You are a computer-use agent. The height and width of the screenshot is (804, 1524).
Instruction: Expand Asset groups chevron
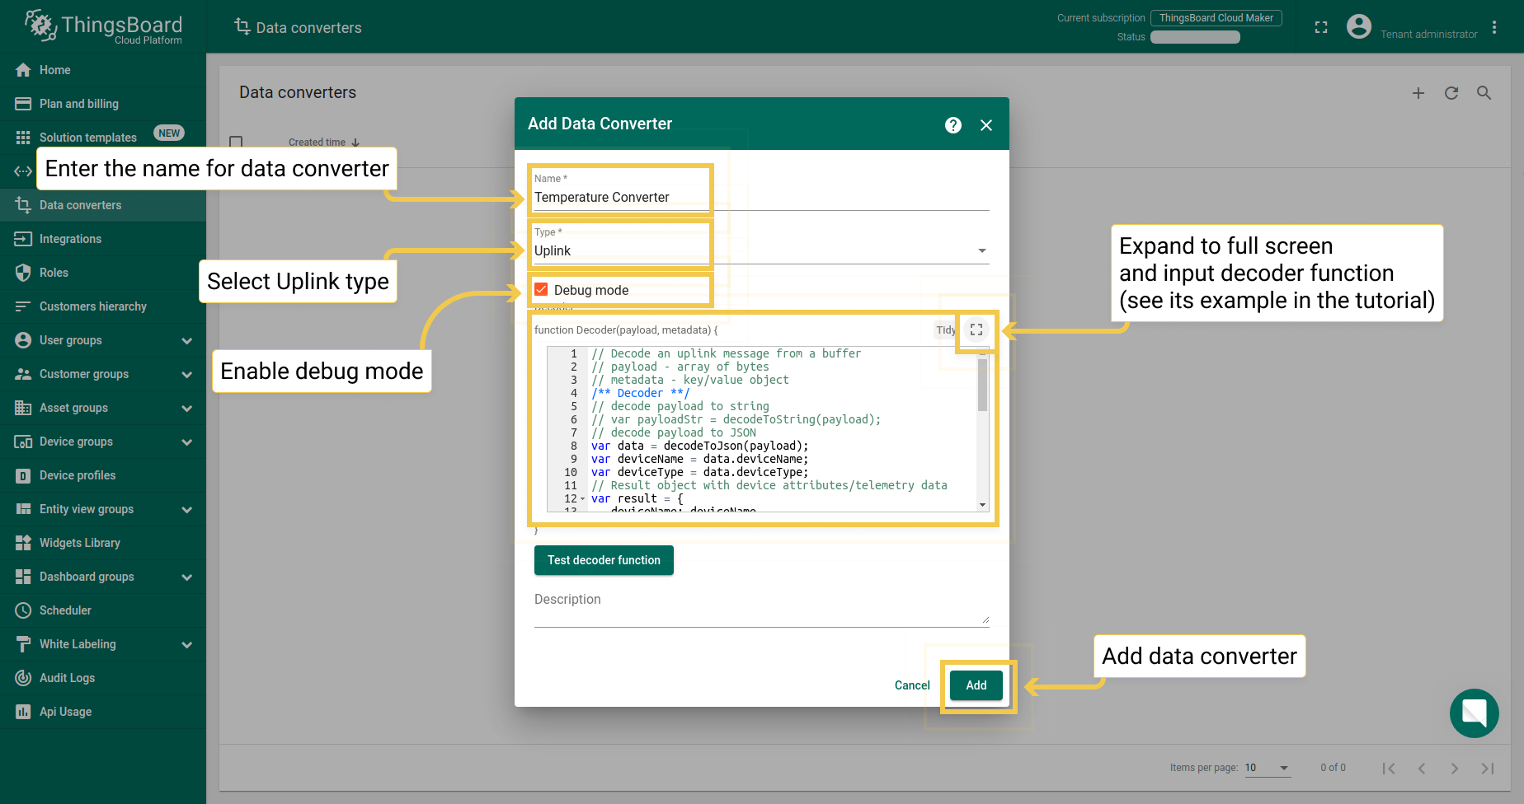(187, 408)
